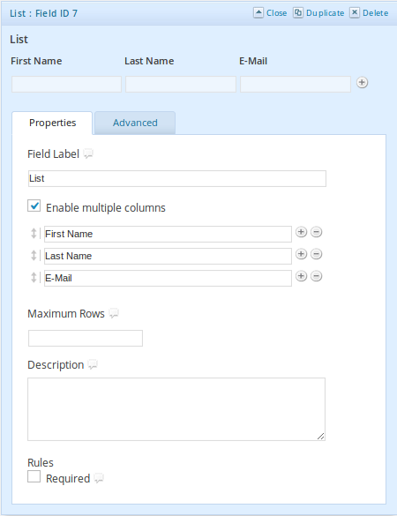The image size is (397, 516).
Task: Add a column after Last Name
Action: 301,254
